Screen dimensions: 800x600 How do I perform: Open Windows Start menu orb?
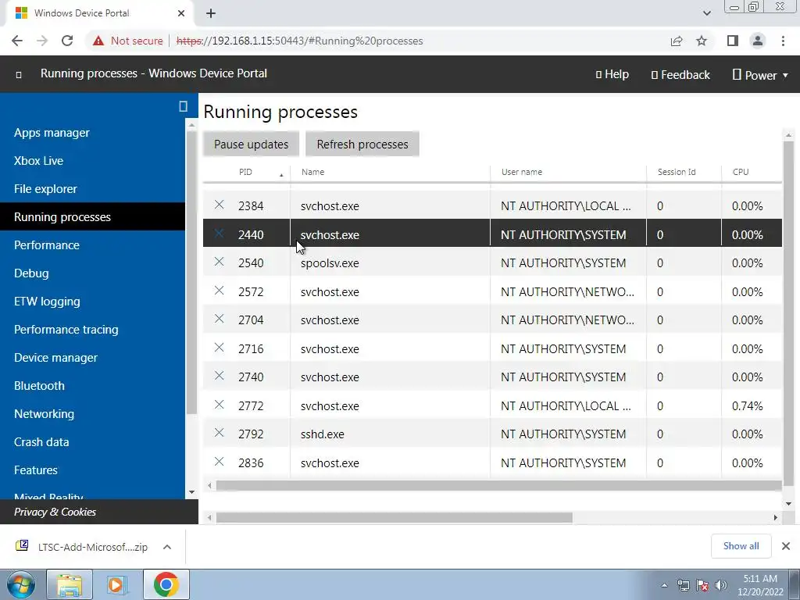tap(21, 584)
